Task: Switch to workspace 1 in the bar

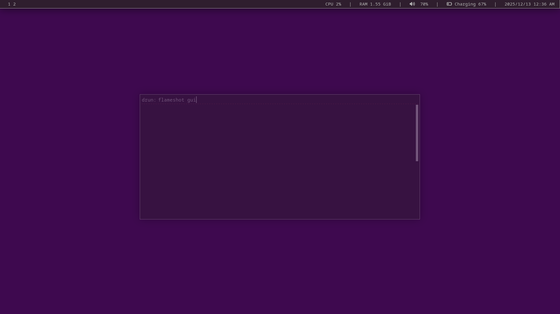Action: [x=9, y=4]
